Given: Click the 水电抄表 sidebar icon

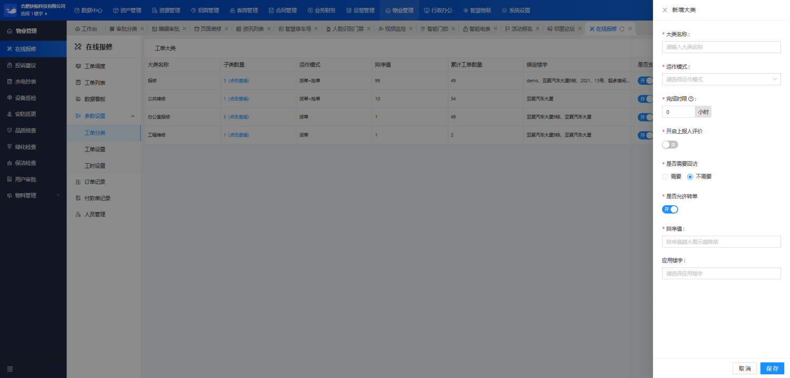Looking at the screenshot, I should pos(9,82).
